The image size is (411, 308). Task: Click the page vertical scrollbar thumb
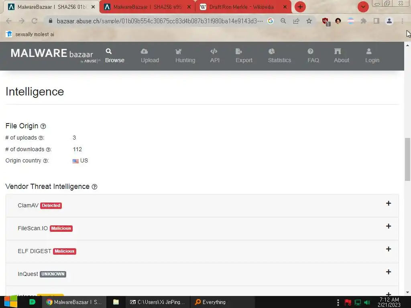(407, 159)
